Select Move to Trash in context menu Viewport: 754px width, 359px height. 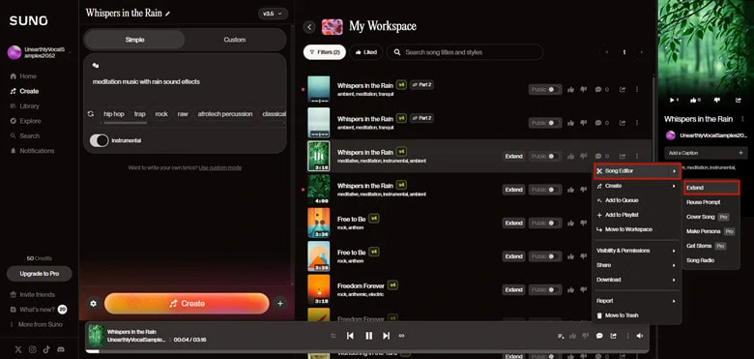637,315
